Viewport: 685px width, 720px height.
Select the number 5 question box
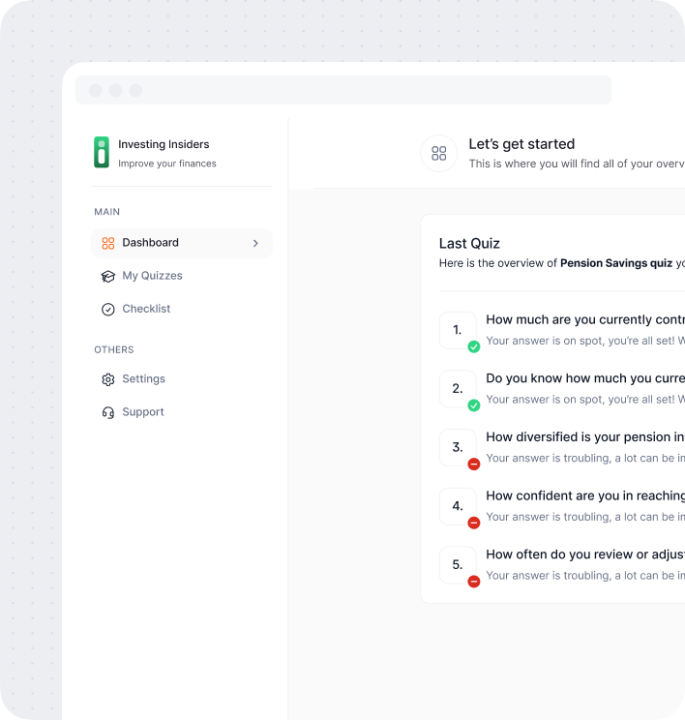point(458,565)
